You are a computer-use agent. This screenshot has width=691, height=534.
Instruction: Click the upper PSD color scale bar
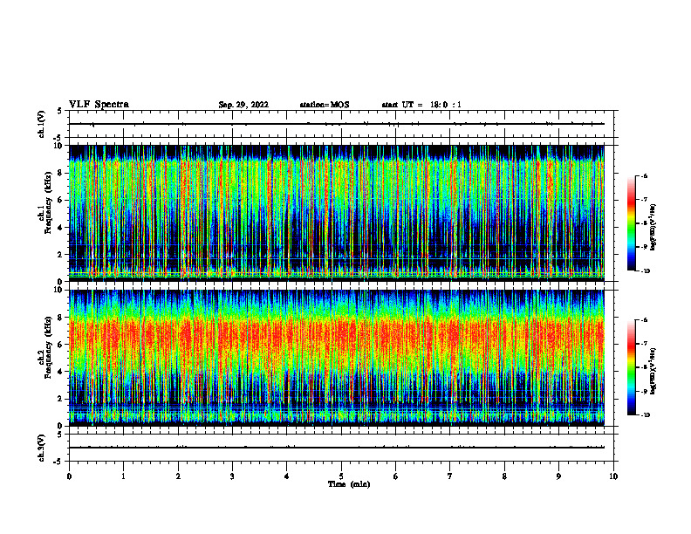(x=631, y=223)
